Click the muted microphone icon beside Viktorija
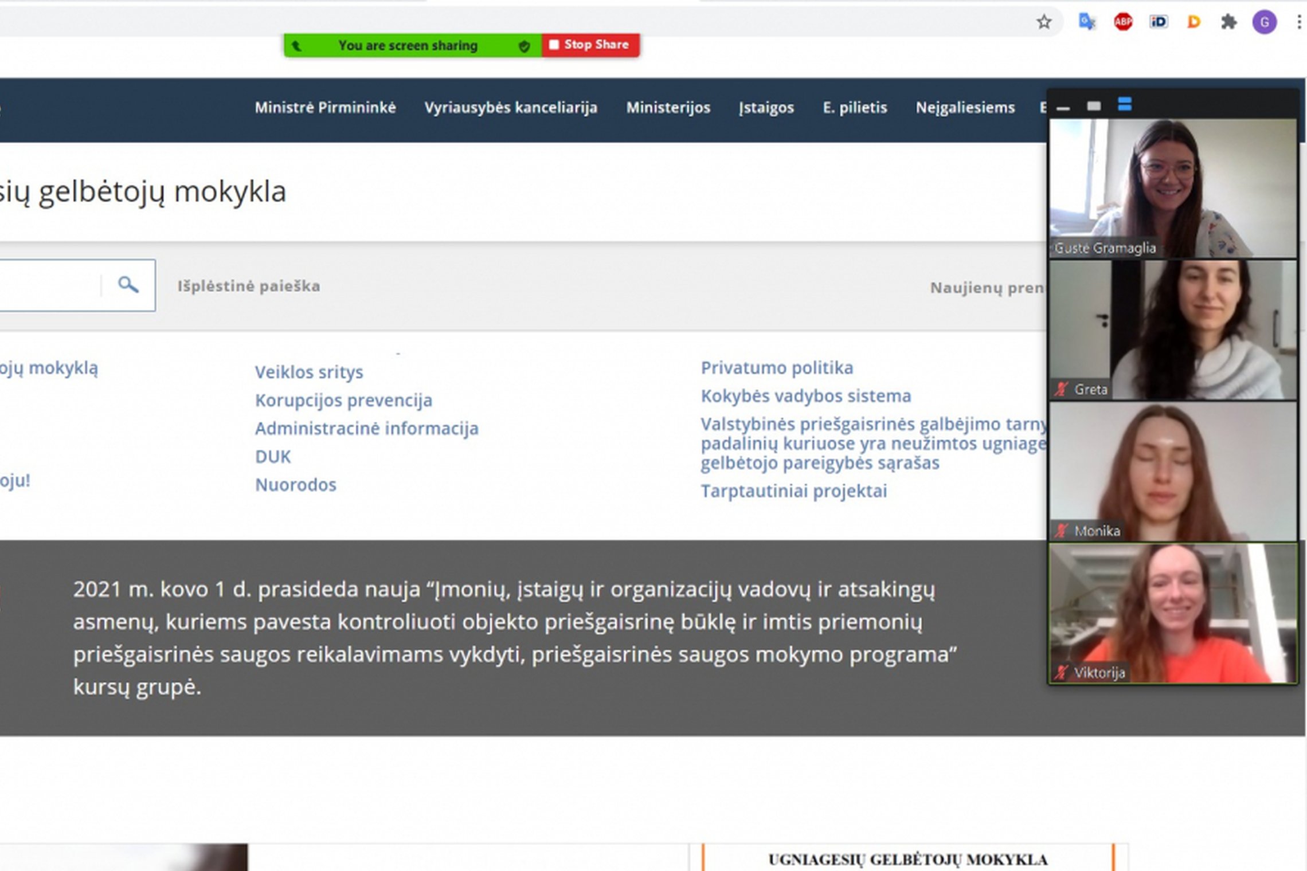 click(1061, 672)
